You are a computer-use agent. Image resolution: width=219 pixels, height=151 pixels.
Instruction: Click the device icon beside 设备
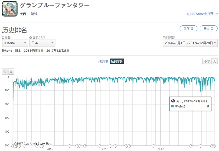(3, 38)
